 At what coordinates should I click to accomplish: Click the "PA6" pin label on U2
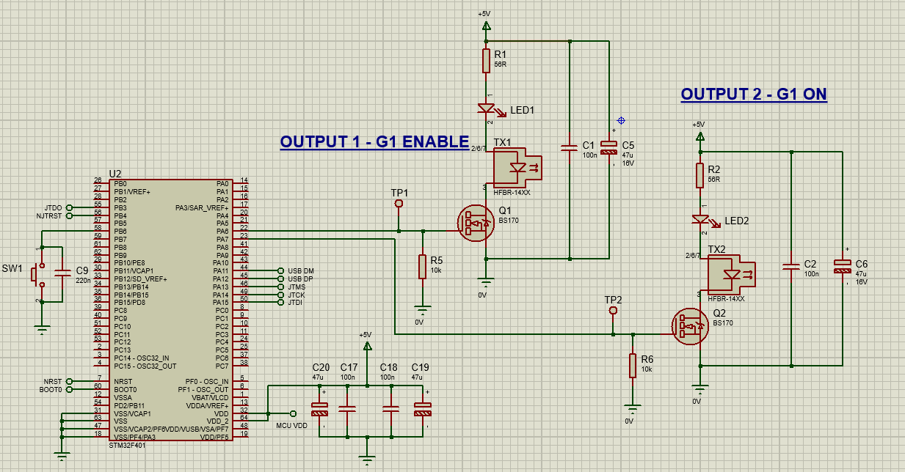[x=222, y=232]
